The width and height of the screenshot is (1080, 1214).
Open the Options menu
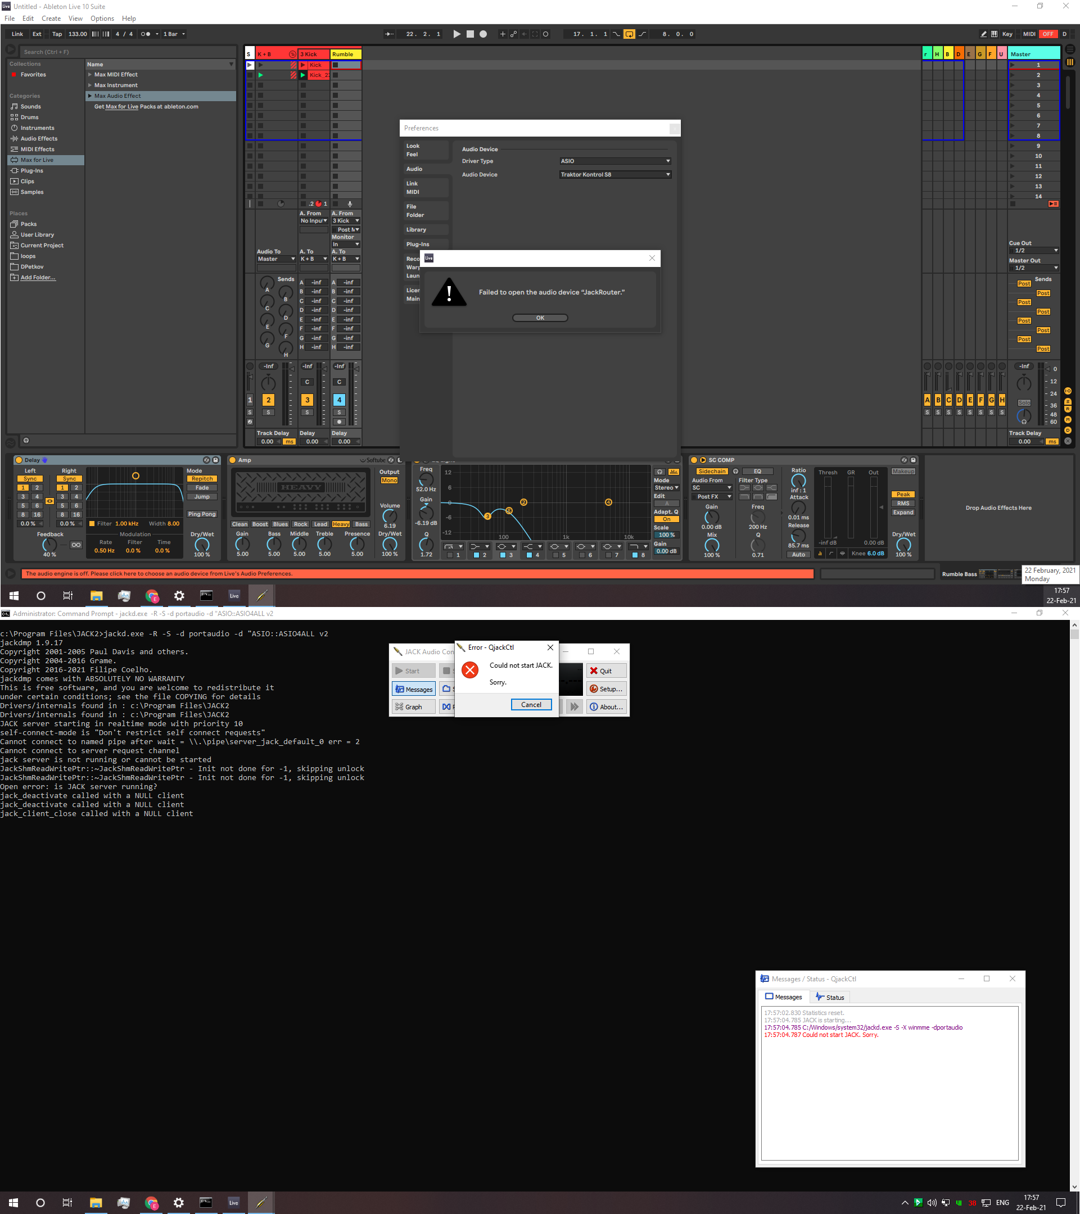tap(102, 19)
